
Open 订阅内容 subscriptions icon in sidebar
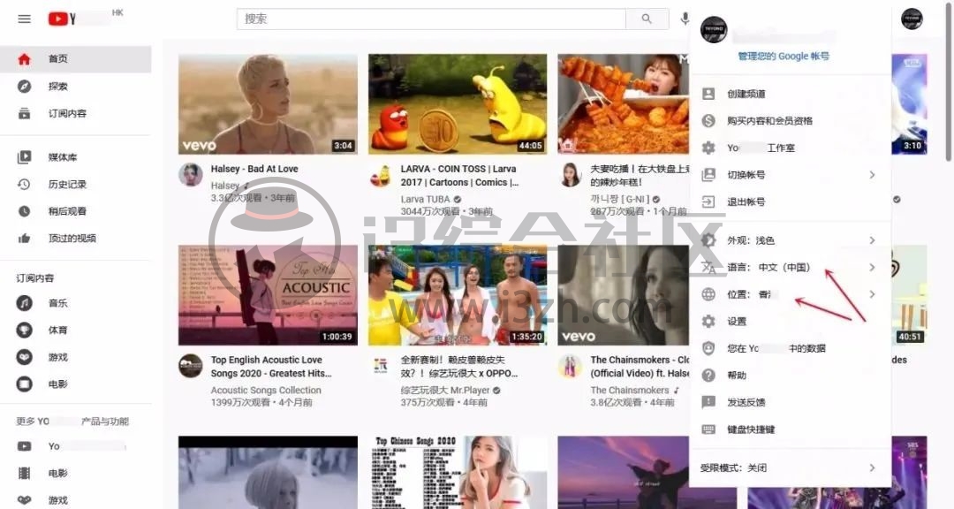[x=25, y=113]
